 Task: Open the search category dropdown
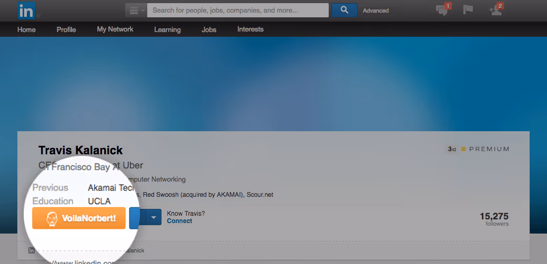(x=136, y=10)
